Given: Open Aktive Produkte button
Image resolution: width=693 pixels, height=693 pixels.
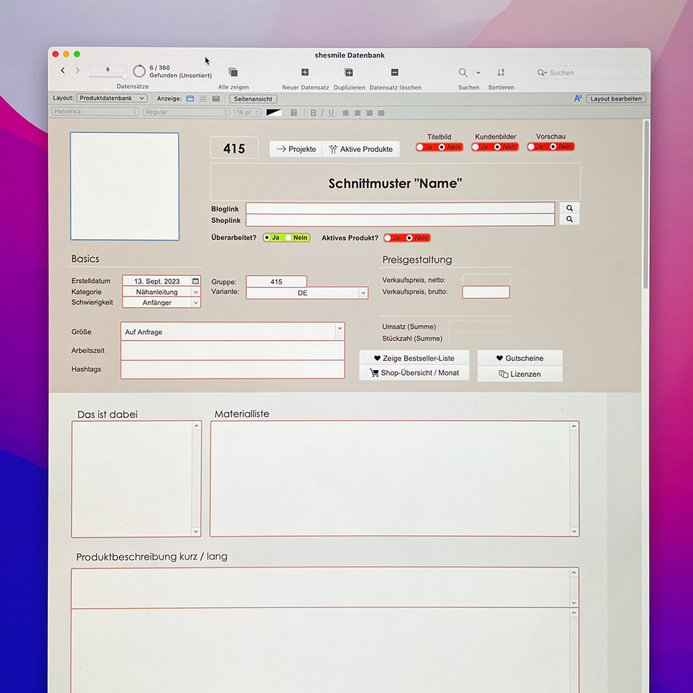Looking at the screenshot, I should 360,149.
